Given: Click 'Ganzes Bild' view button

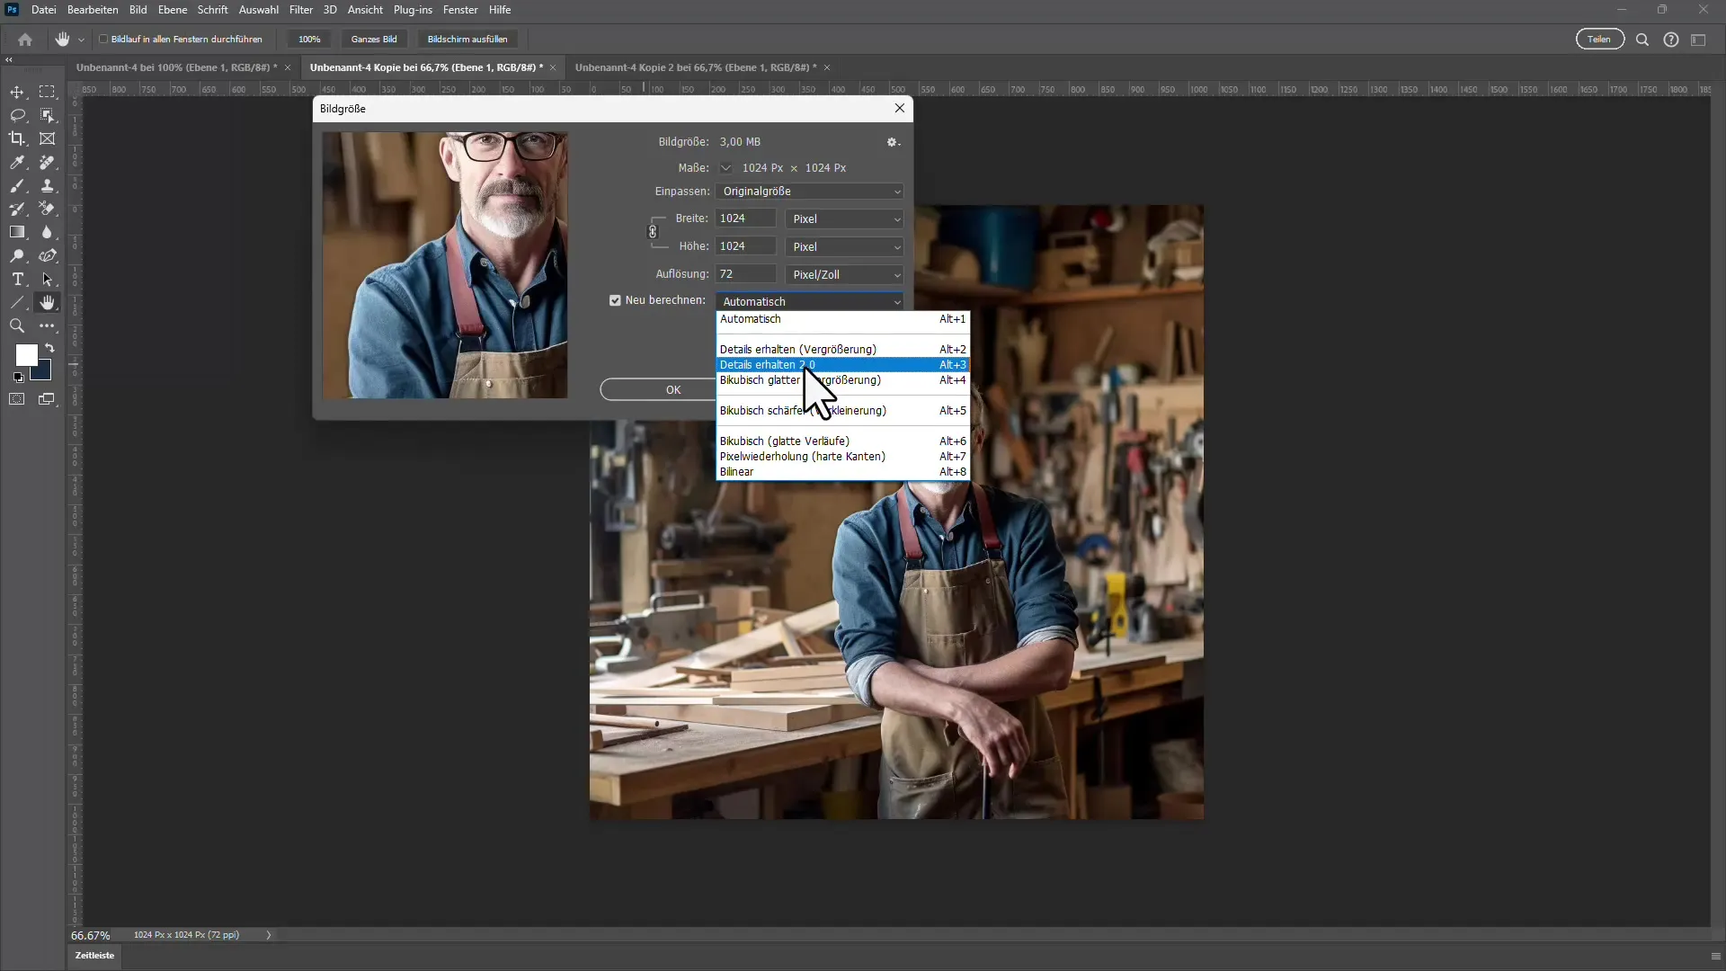Looking at the screenshot, I should coord(373,40).
